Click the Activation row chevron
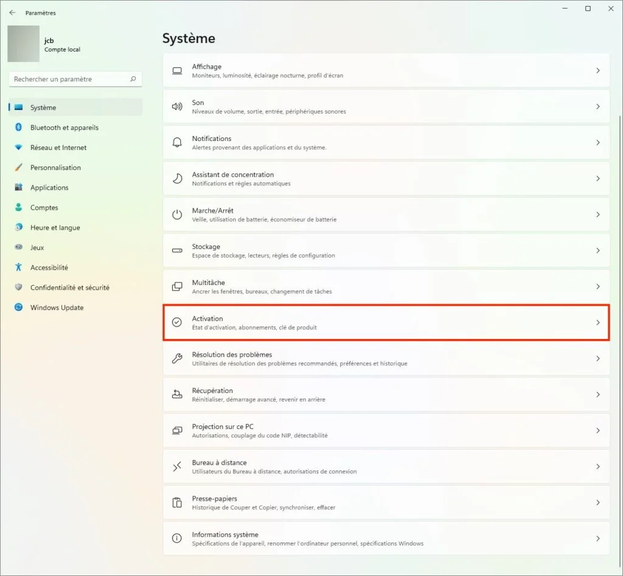 pos(597,323)
